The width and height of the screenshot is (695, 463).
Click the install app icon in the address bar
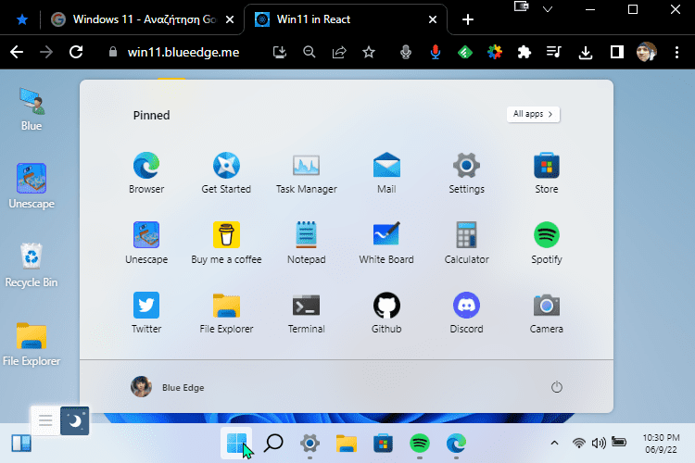coord(280,52)
